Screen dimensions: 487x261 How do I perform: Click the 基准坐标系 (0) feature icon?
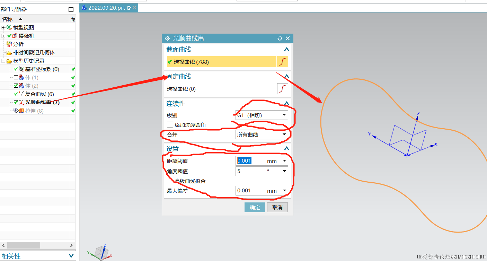coord(21,69)
